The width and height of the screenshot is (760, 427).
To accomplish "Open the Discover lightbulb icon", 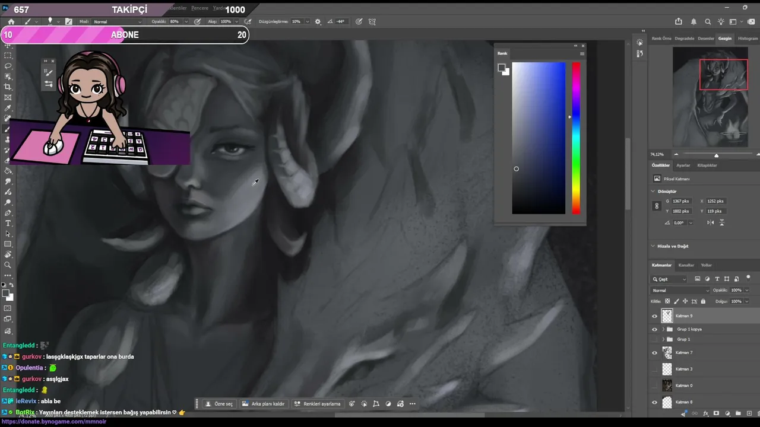I will coord(721,21).
